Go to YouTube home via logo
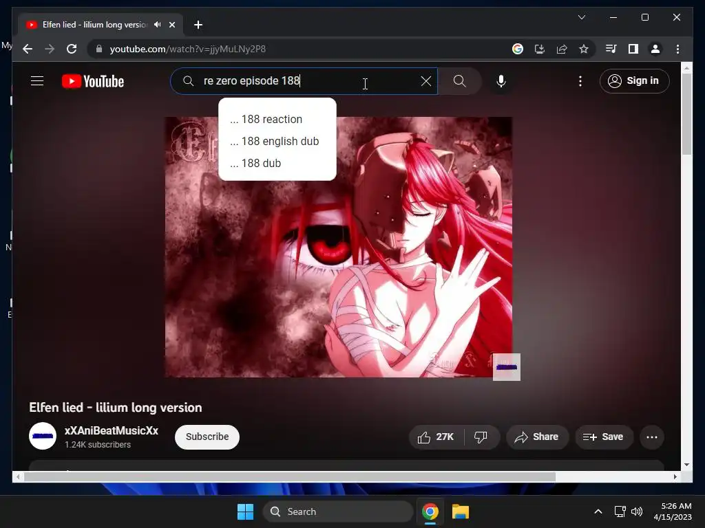The width and height of the screenshot is (705, 528). [93, 81]
